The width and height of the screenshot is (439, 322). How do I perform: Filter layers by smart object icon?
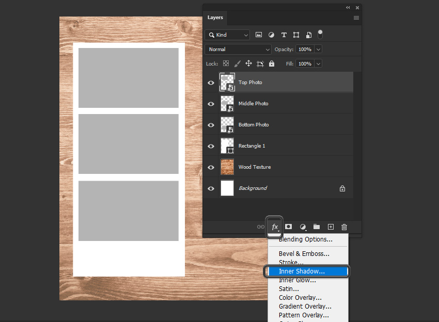(x=308, y=35)
